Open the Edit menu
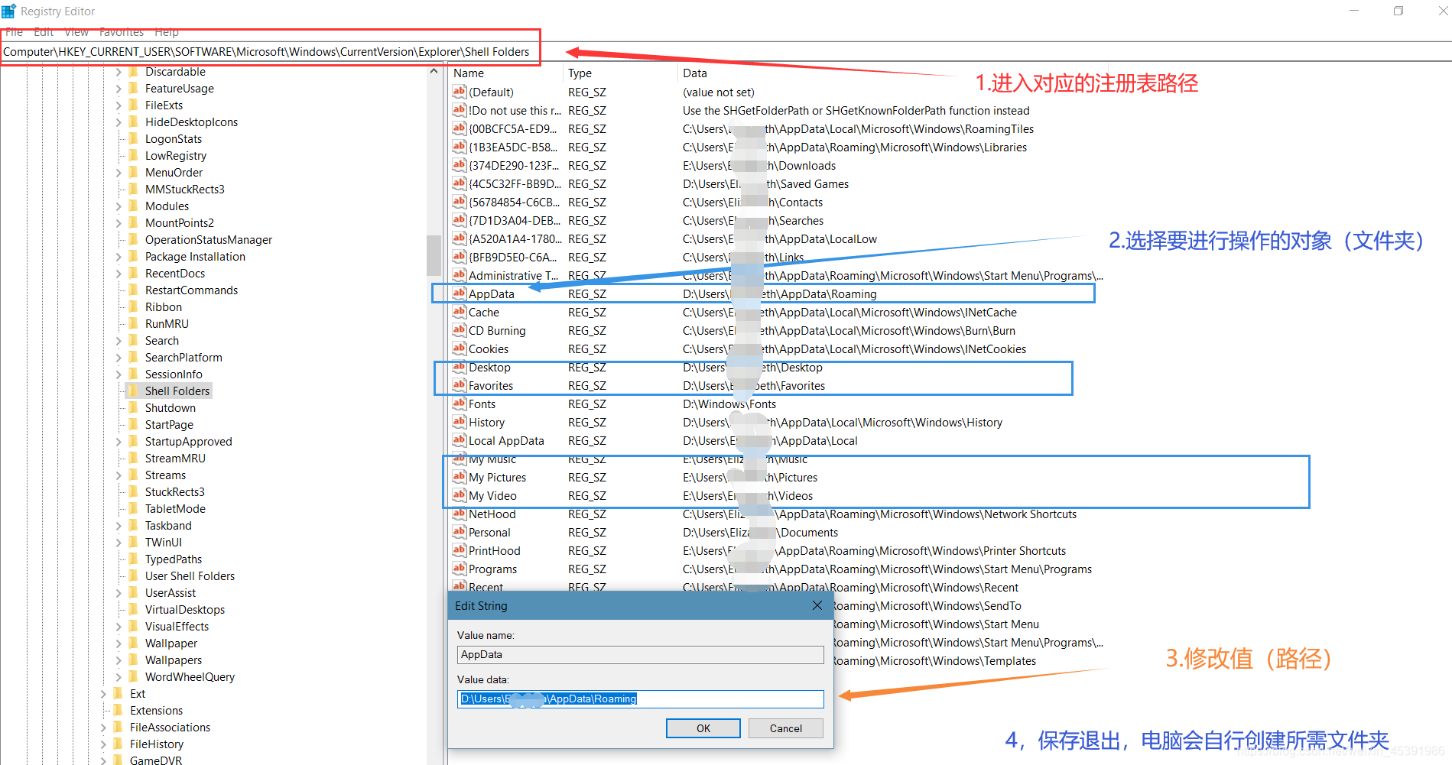The width and height of the screenshot is (1452, 765). (x=44, y=32)
